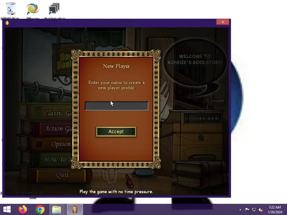Screen dimensions: 287x215
Task: Close the Bonnie's Bookstore window
Action: pyautogui.click(x=223, y=22)
